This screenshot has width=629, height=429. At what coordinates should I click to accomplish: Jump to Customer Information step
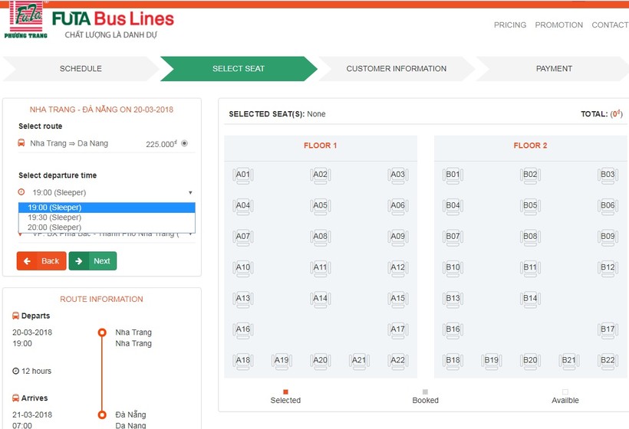pos(396,69)
